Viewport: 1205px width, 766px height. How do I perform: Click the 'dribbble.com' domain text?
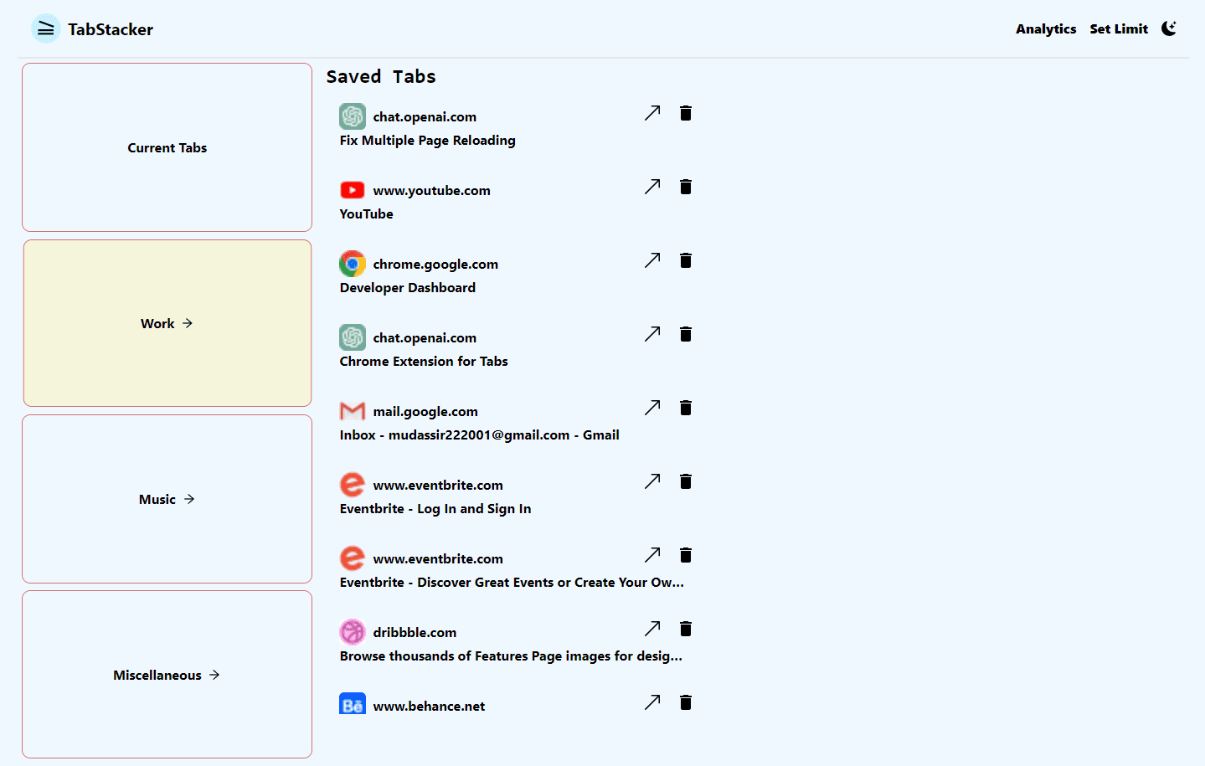pos(415,633)
